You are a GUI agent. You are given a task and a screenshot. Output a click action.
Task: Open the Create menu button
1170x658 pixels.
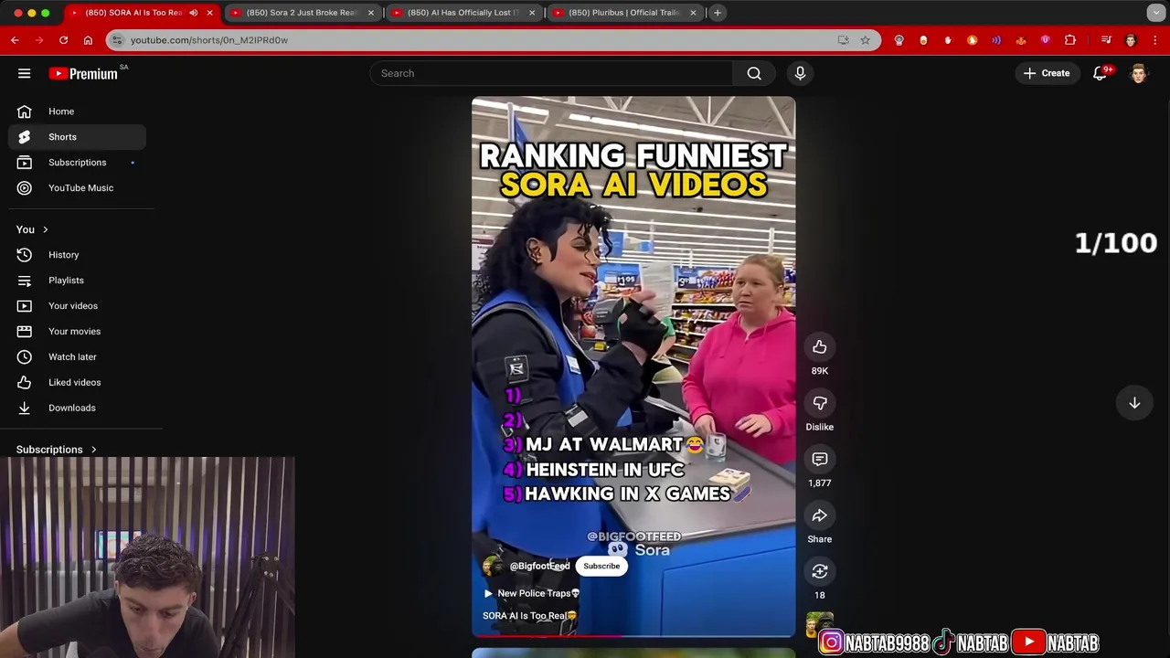click(1047, 73)
